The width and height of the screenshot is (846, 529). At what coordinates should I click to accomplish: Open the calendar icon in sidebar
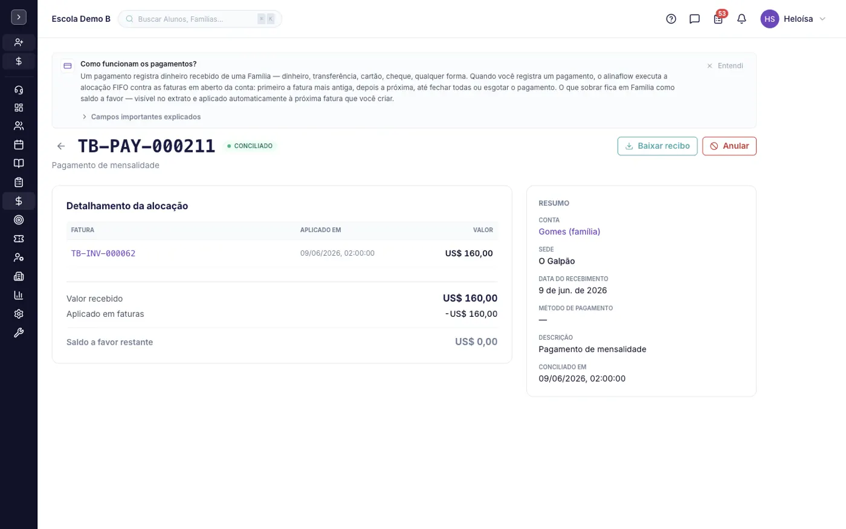point(19,144)
